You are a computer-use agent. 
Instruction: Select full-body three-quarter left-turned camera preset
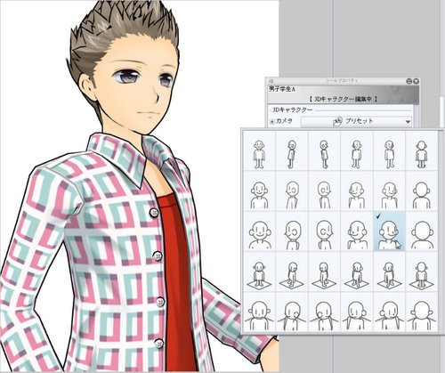coord(357,151)
